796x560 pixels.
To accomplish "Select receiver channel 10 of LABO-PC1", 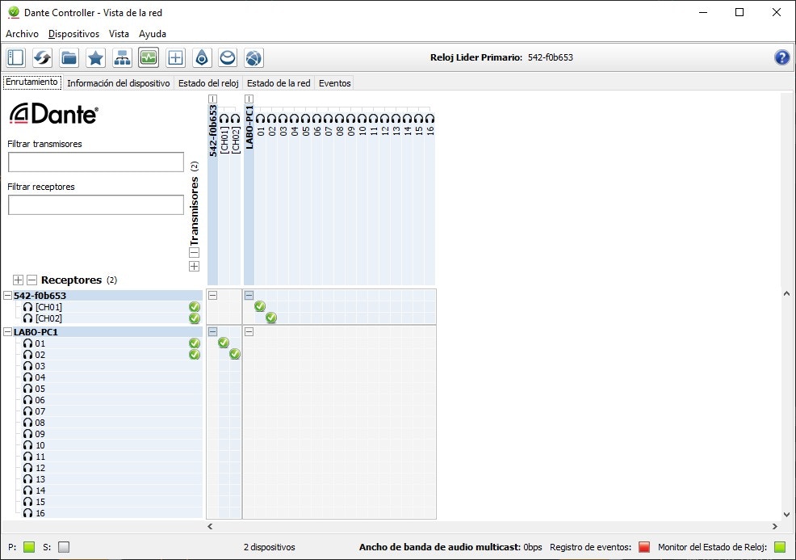I will tap(40, 445).
